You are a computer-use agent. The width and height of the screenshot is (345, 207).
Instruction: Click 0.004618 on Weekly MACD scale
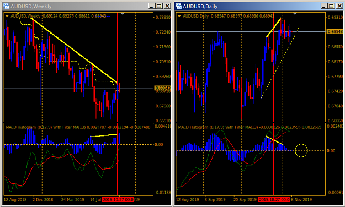[x=163, y=126]
